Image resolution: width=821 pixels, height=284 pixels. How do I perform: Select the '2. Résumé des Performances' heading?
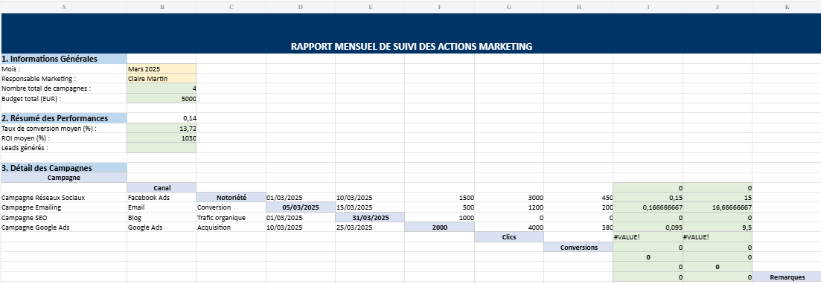pyautogui.click(x=64, y=118)
